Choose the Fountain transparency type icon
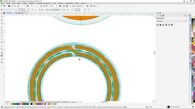The width and height of the screenshot is (195, 109). click(163, 25)
